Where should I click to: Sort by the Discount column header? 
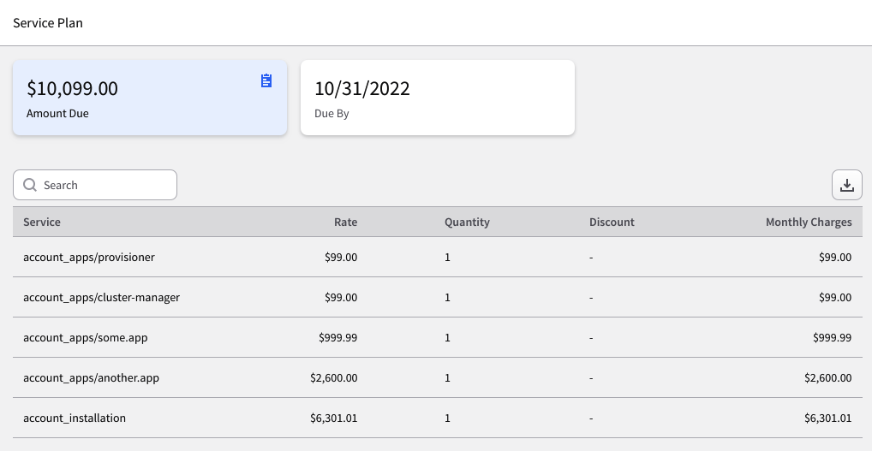tap(612, 223)
